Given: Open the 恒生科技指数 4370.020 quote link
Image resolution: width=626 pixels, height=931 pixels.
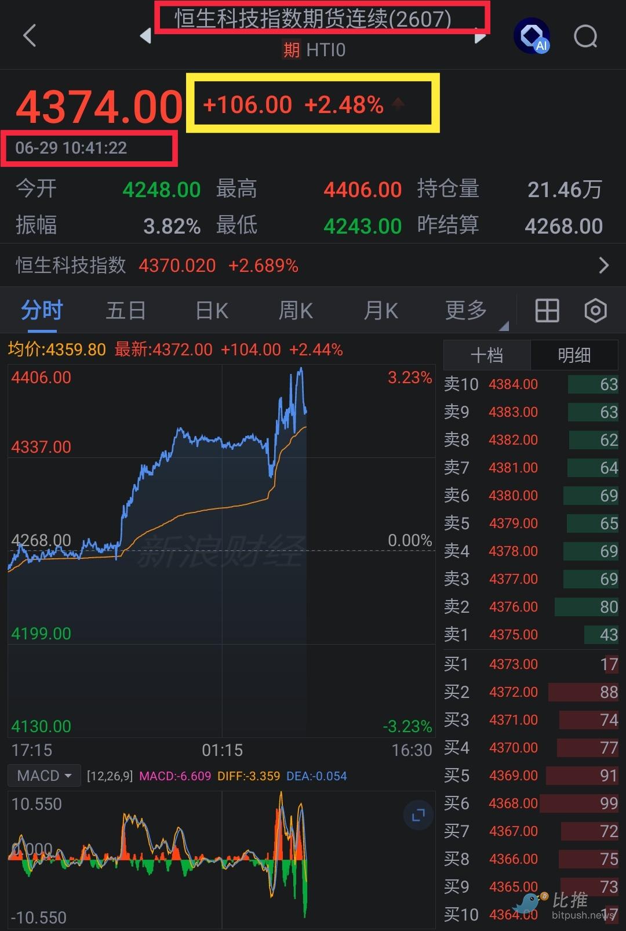Looking at the screenshot, I should coord(156,266).
